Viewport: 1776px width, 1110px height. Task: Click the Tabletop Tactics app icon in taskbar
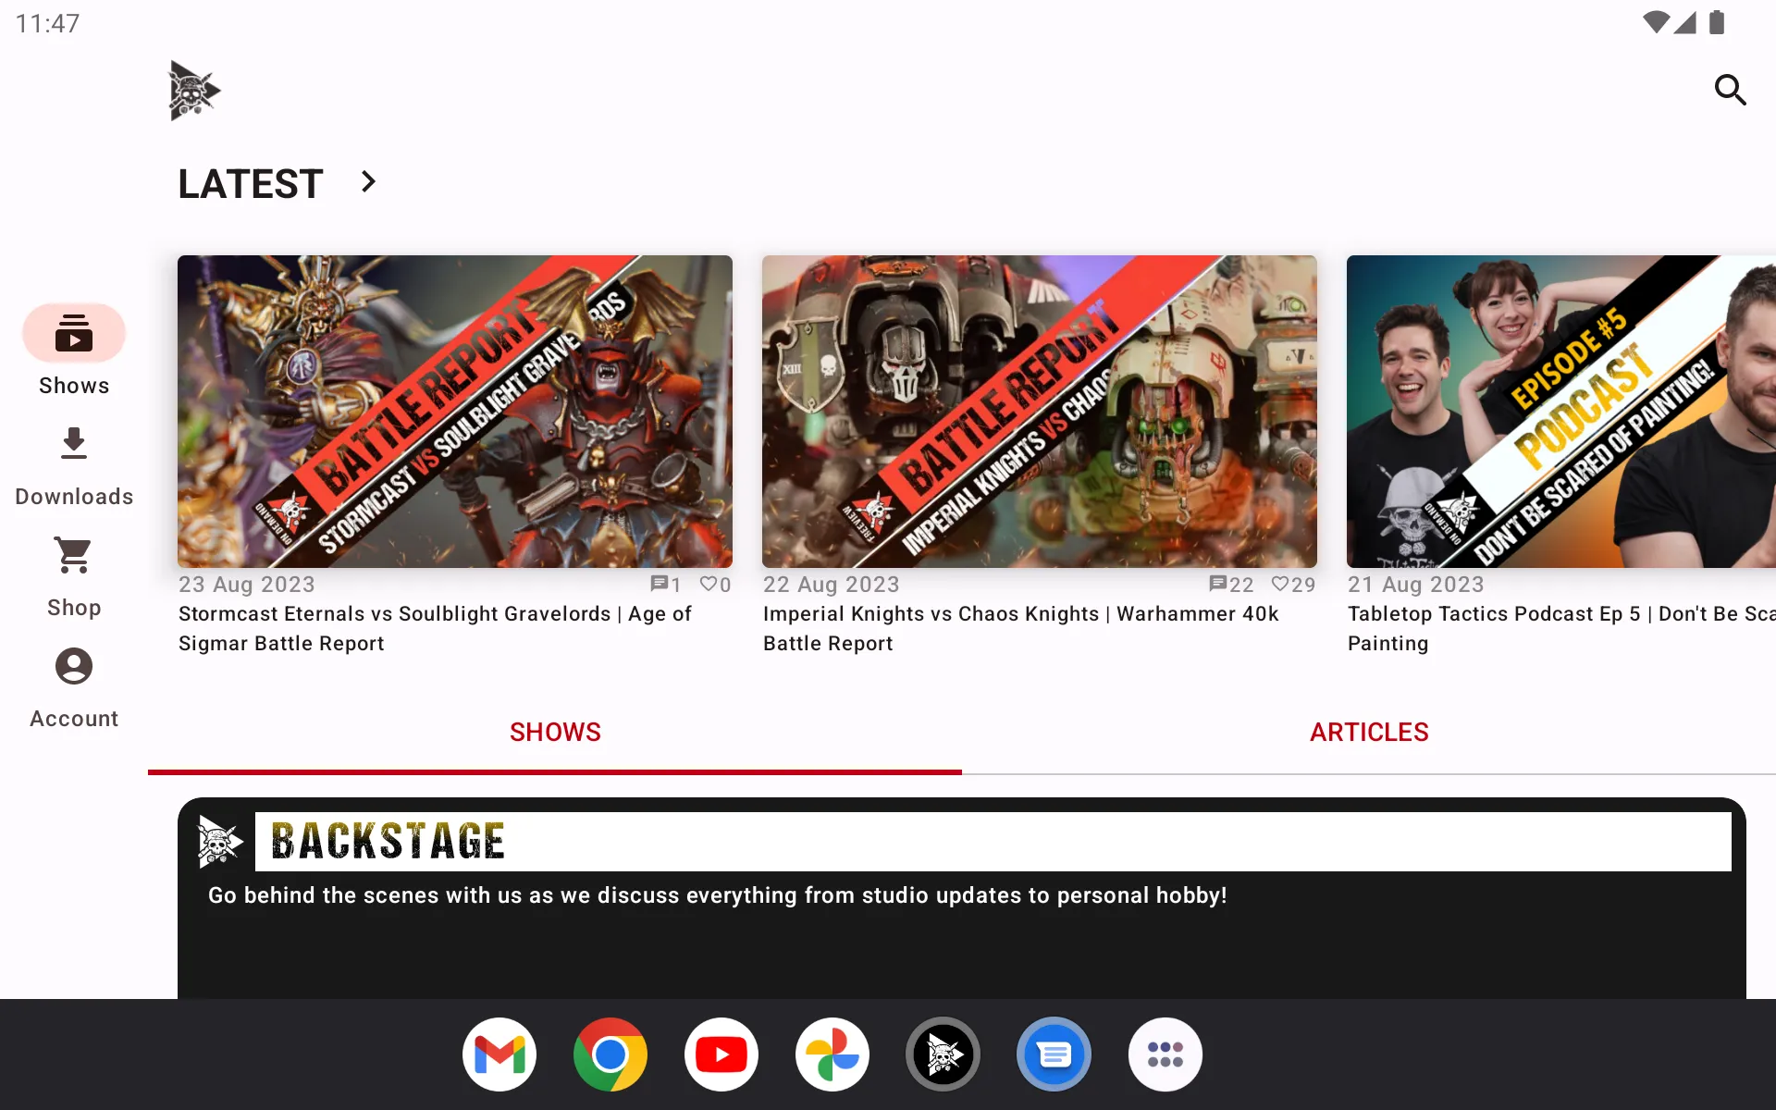[x=943, y=1054]
